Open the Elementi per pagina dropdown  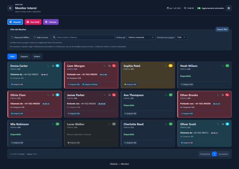181,37
